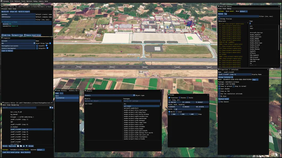The width and height of the screenshot is (282, 158).
Task: Click the Build & export button
Action: coord(24,12)
